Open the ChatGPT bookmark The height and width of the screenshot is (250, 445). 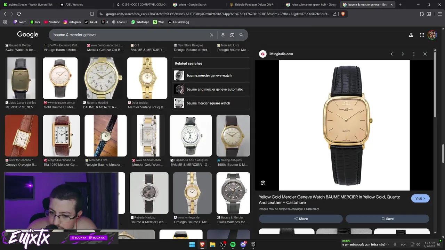pos(120,22)
